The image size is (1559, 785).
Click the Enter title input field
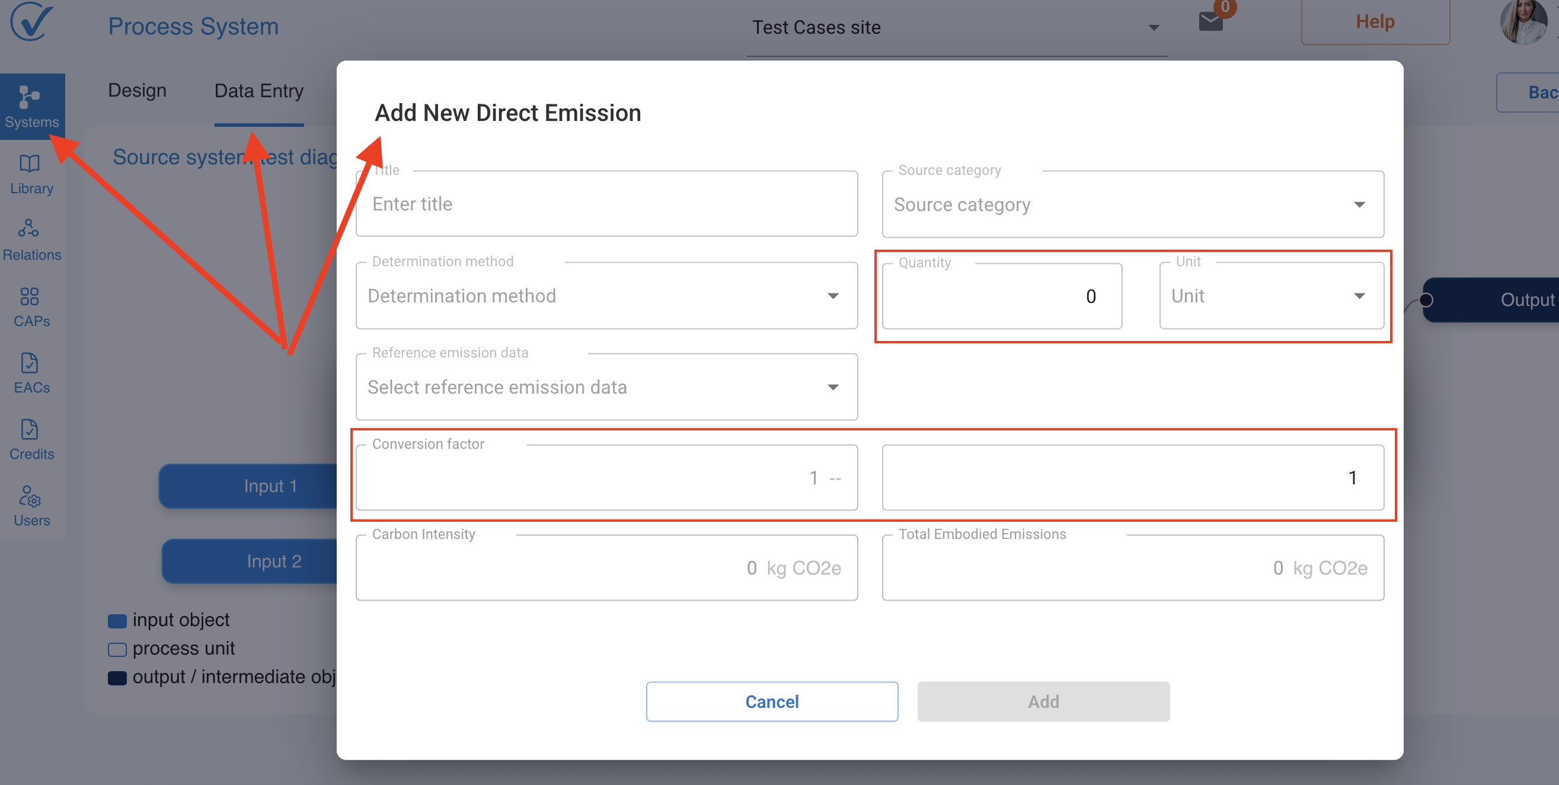(606, 205)
